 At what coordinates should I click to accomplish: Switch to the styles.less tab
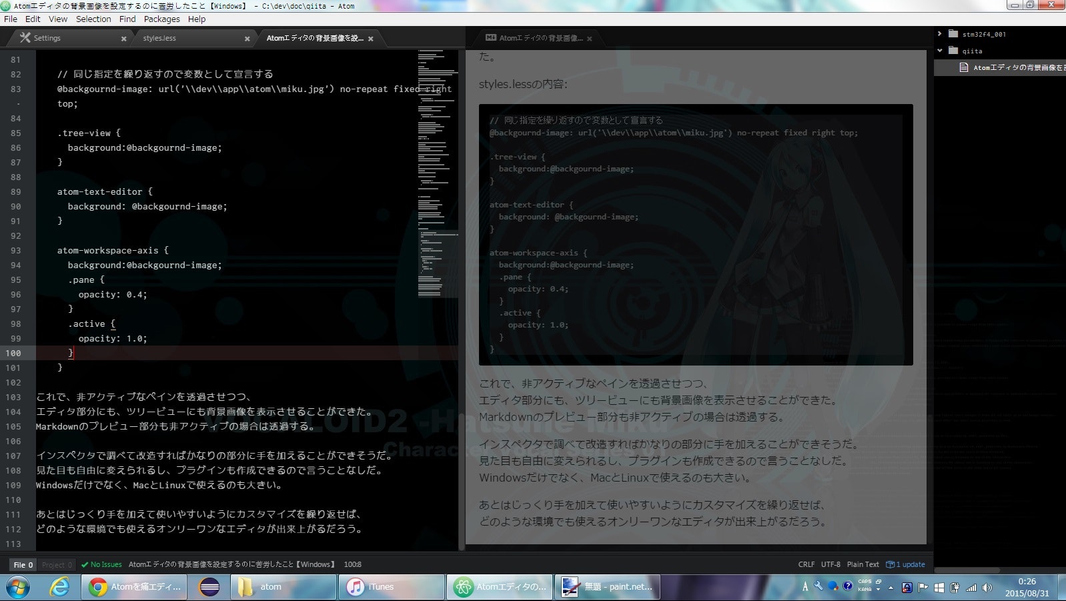[192, 38]
